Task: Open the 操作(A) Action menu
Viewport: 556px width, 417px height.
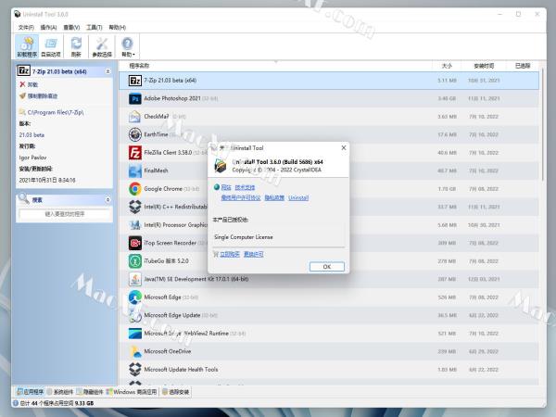Action: 48,27
